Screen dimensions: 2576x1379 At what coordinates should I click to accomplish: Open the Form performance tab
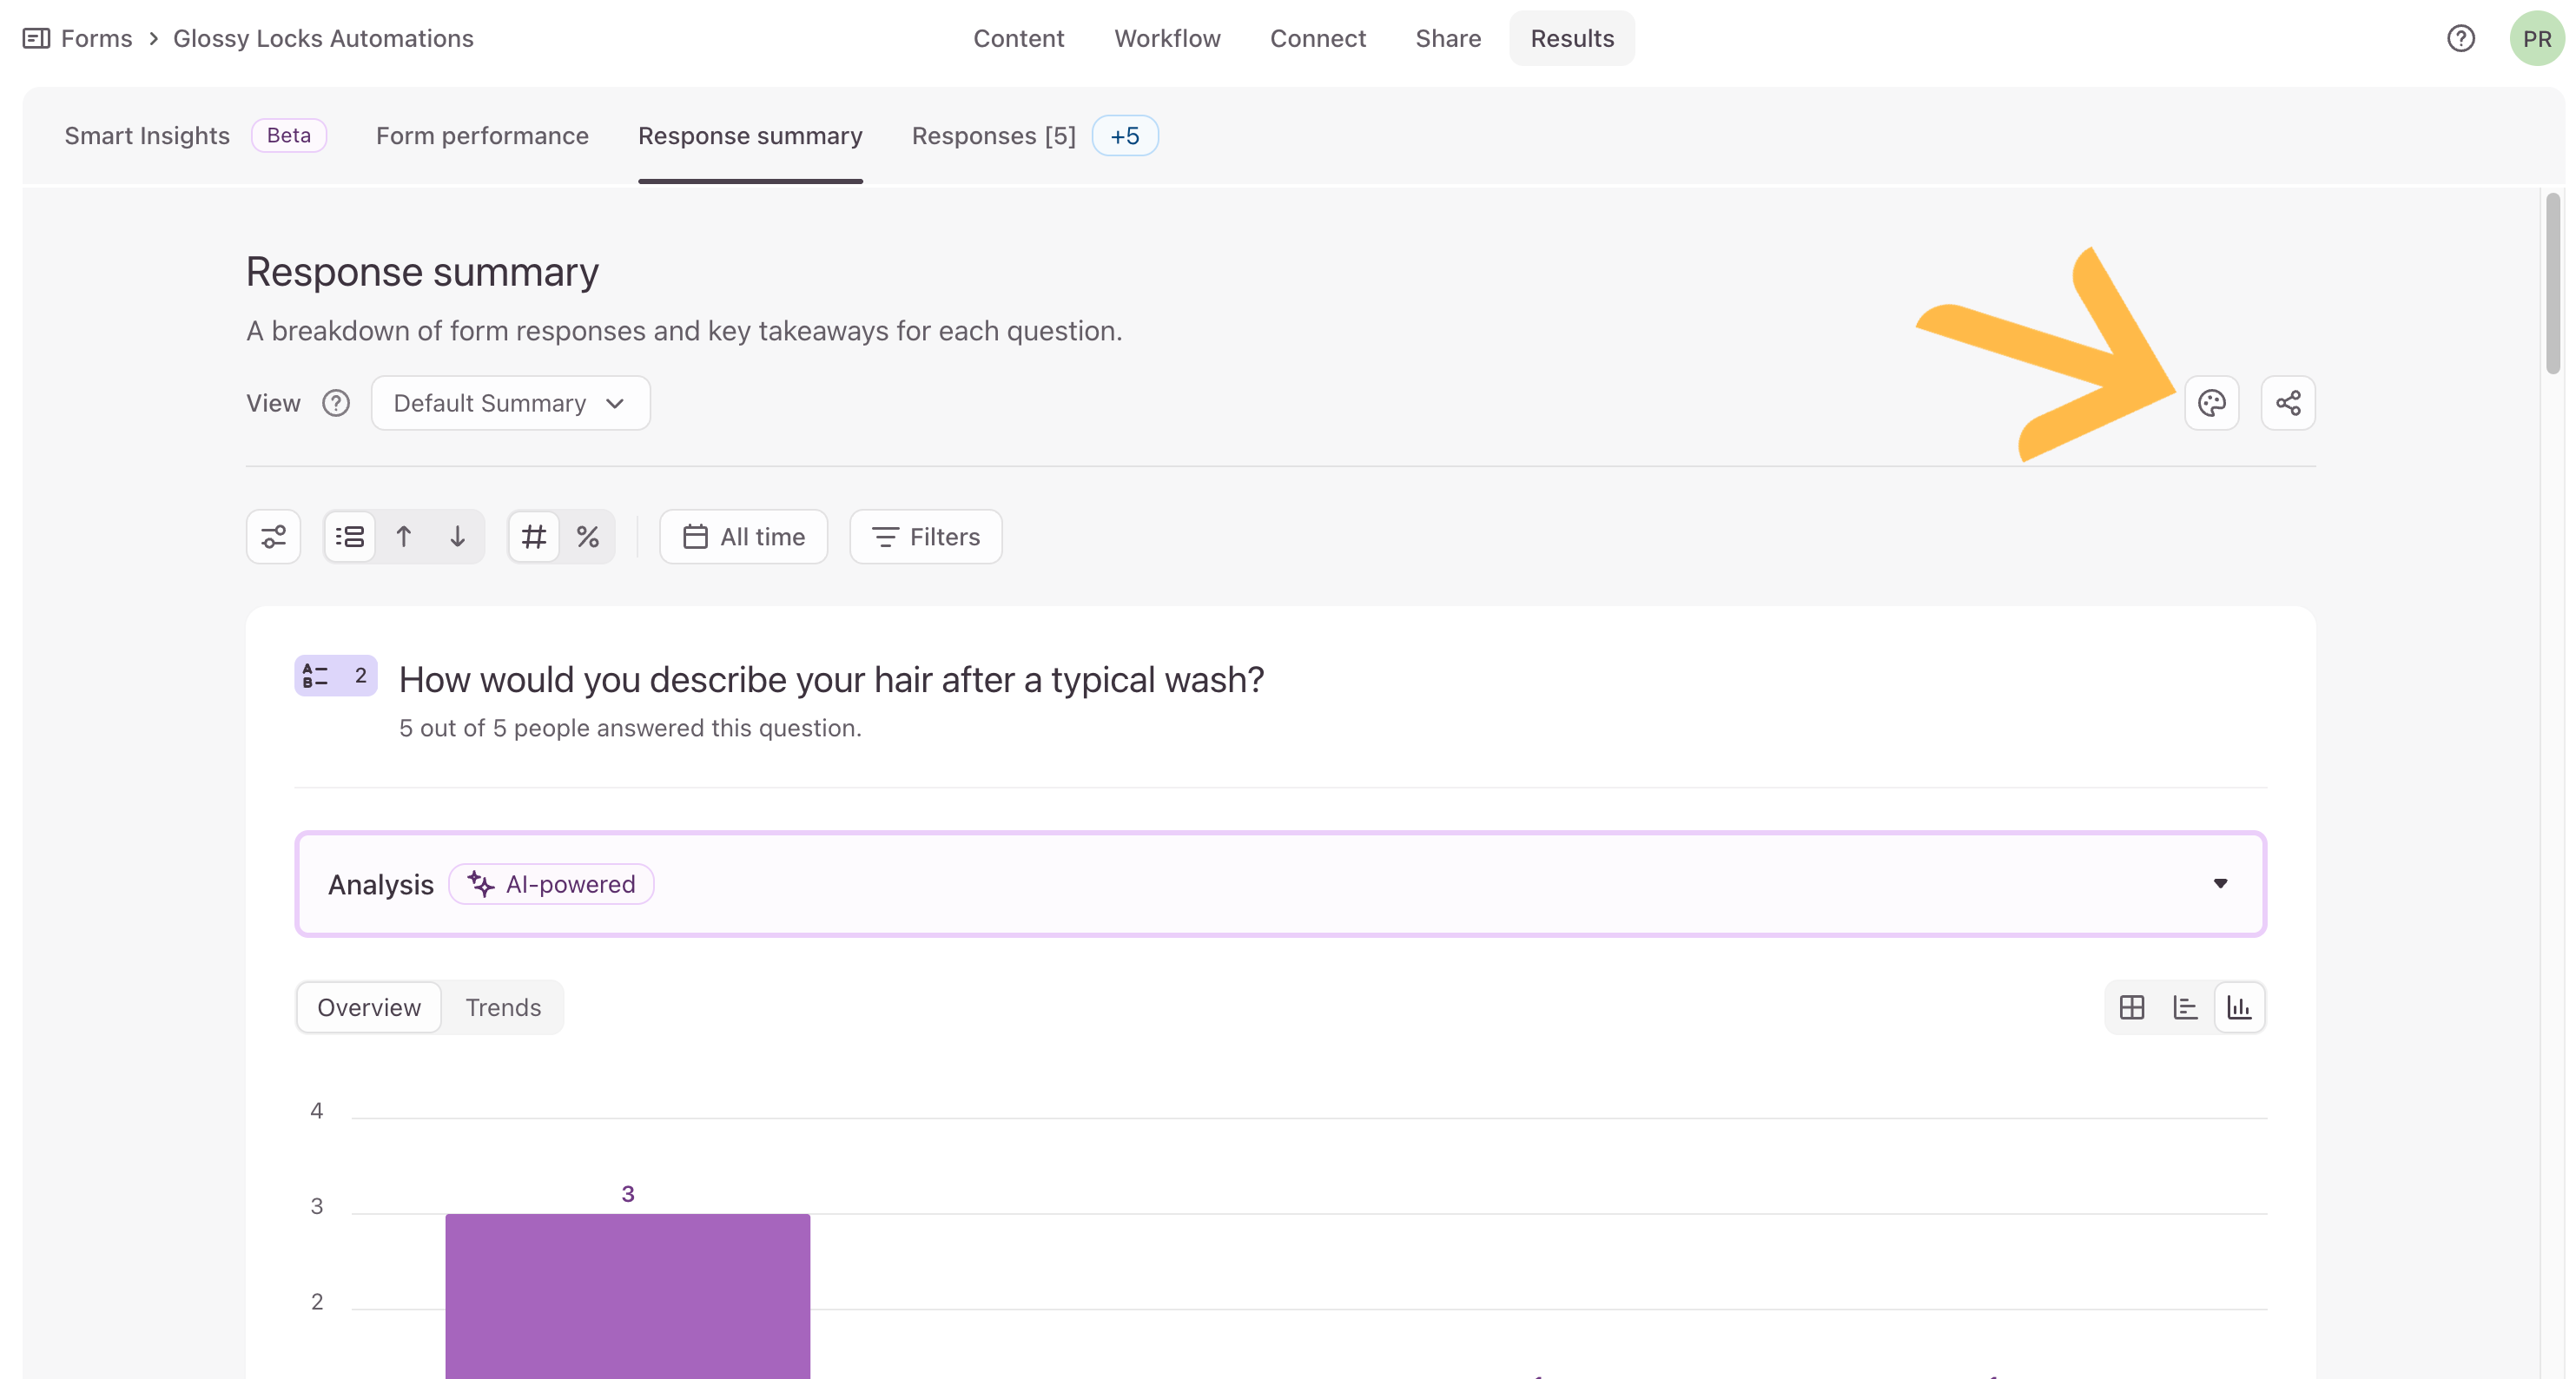coord(482,136)
